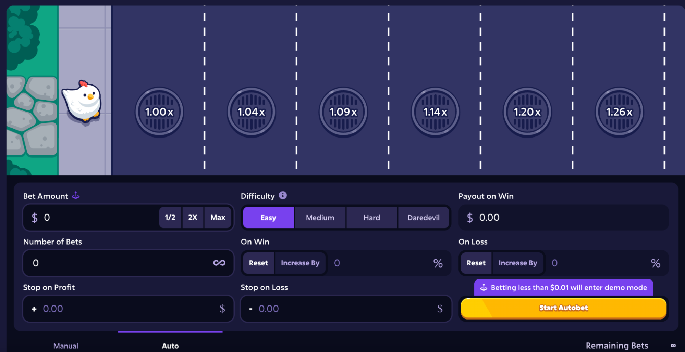Click the 1.14x manhole cover

pyautogui.click(x=435, y=112)
